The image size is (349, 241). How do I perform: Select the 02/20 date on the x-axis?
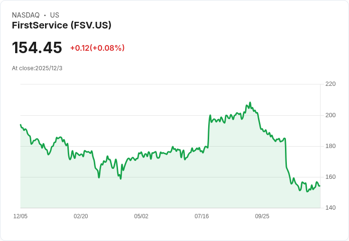click(81, 216)
